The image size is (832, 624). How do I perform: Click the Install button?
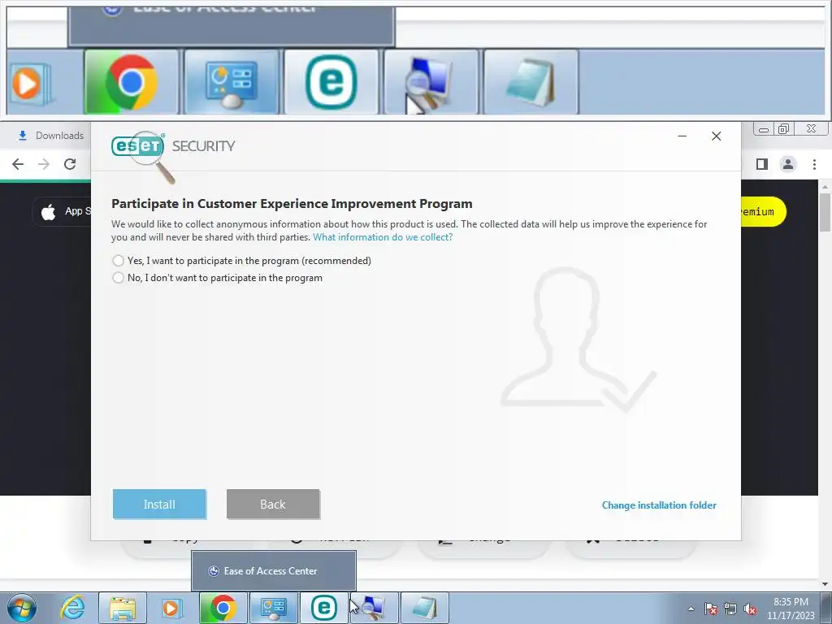click(159, 504)
